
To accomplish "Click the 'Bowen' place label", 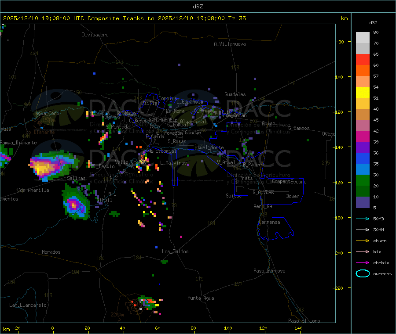I will tap(293, 196).
